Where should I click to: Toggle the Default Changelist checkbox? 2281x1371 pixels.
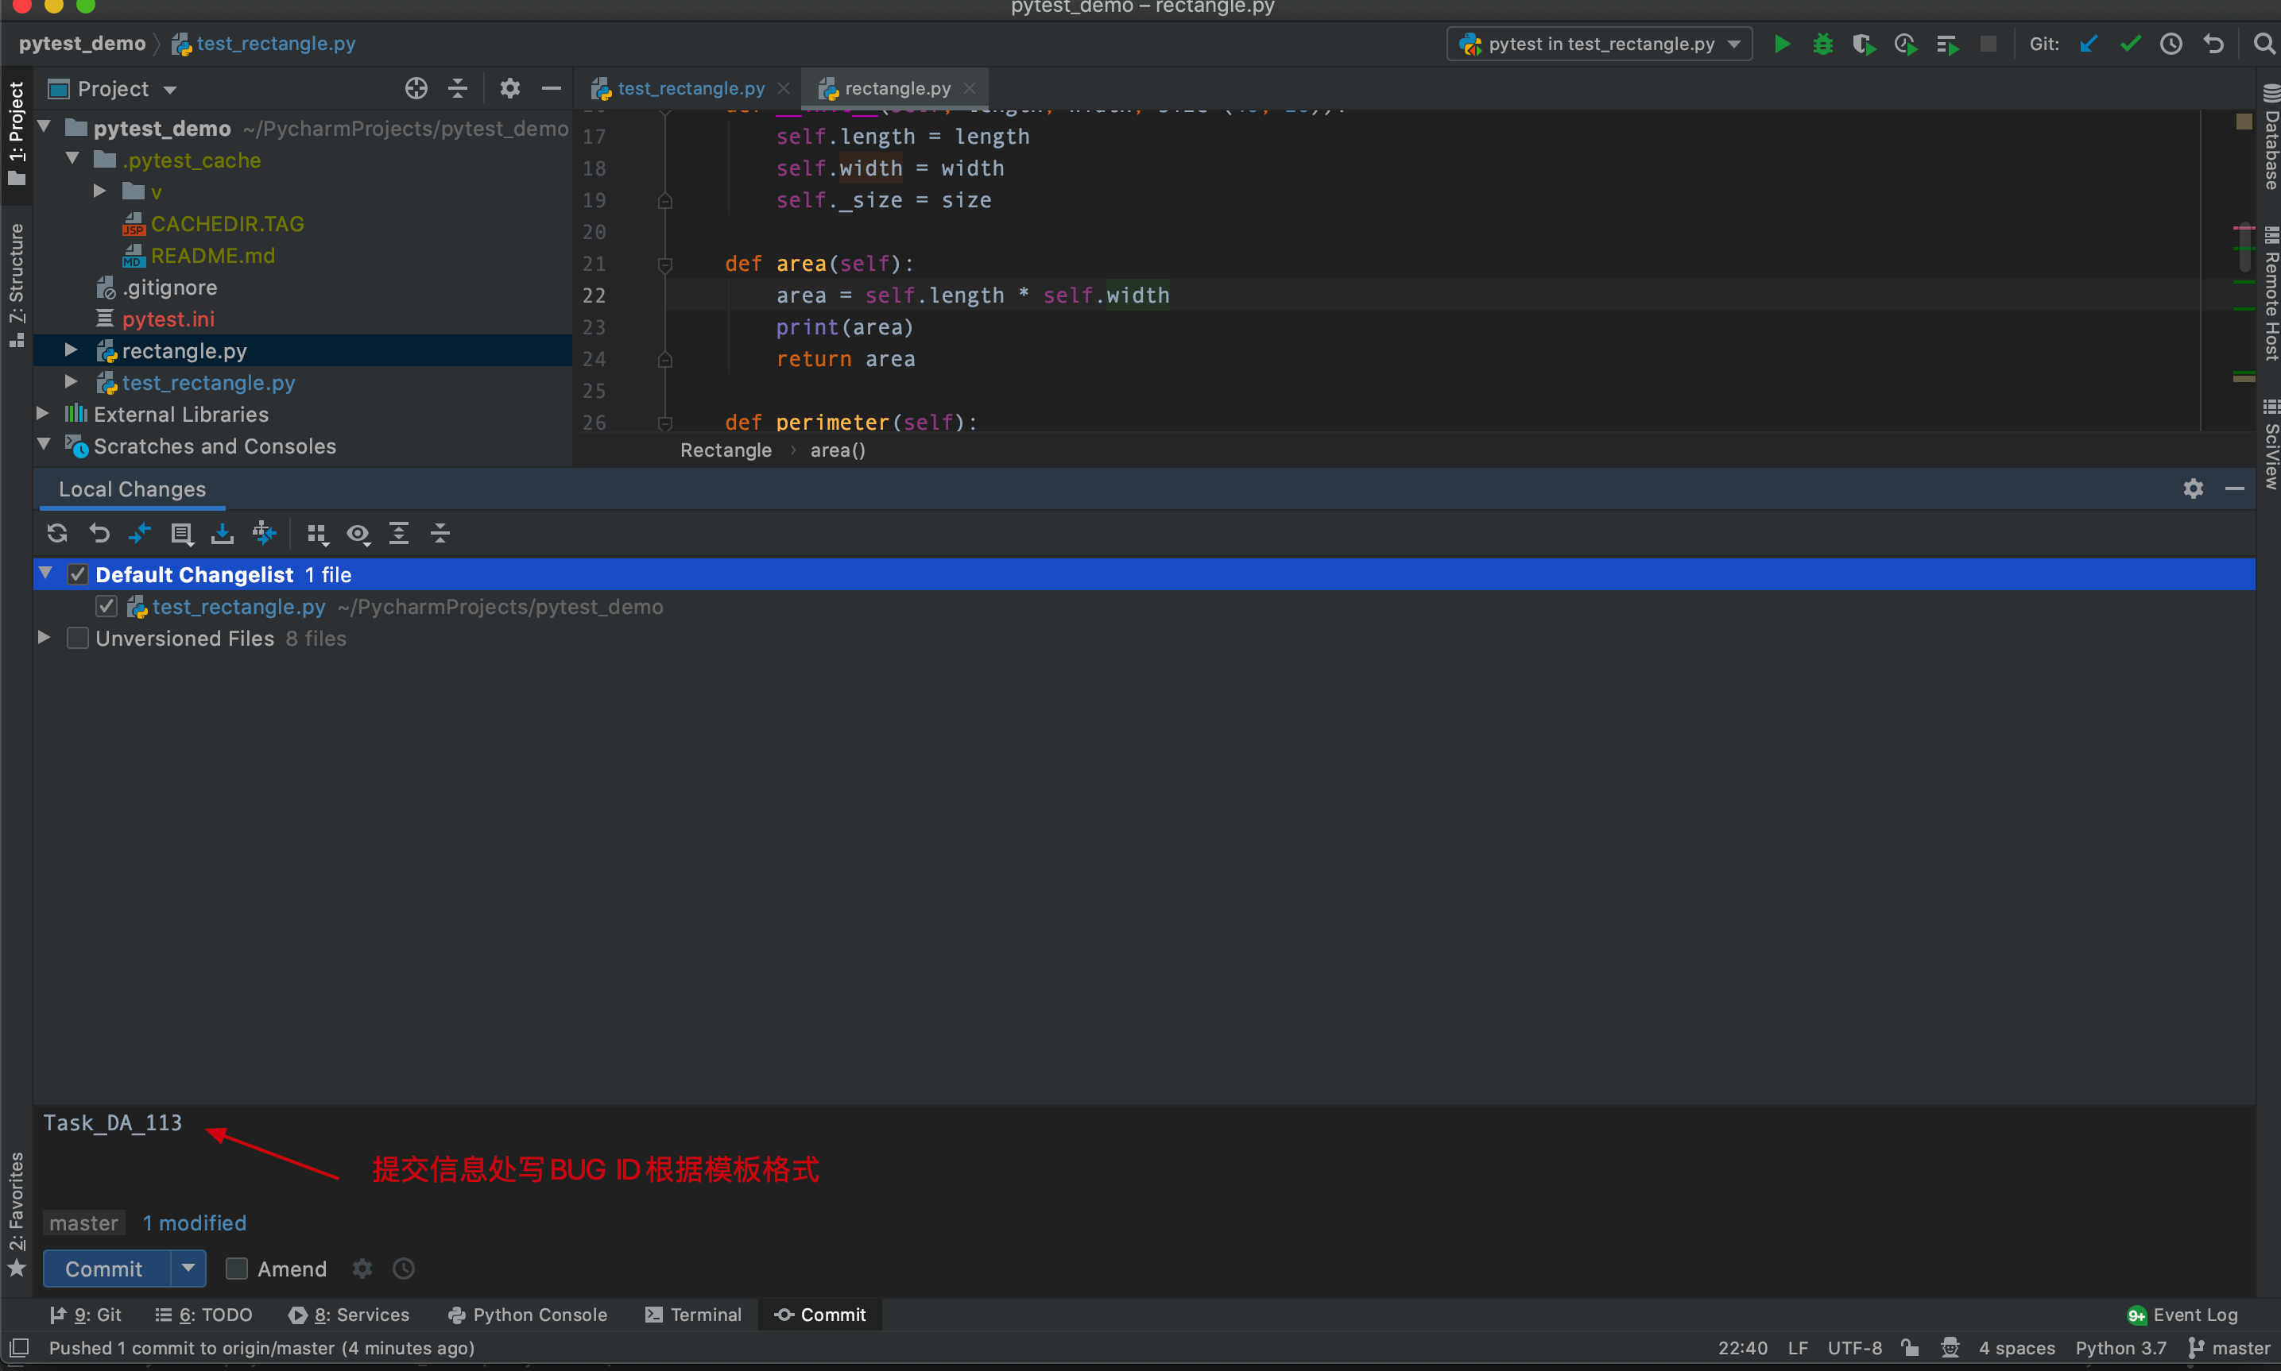pos(78,574)
